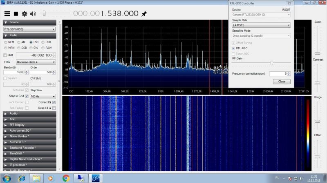
Task: Open the hamburger main menu
Action: 7,14
